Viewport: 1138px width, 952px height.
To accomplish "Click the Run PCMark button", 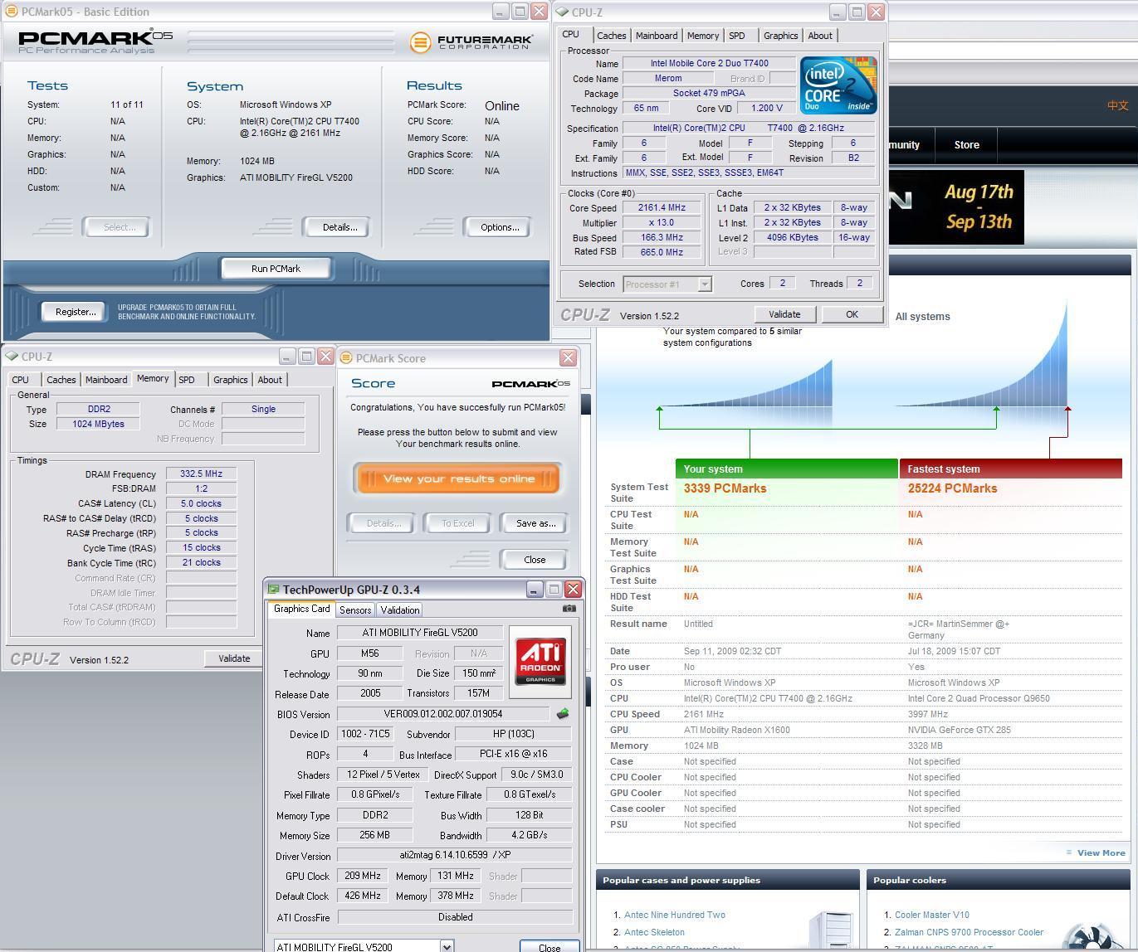I will tap(276, 269).
